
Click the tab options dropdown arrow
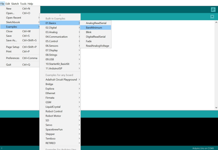coord(212,17)
